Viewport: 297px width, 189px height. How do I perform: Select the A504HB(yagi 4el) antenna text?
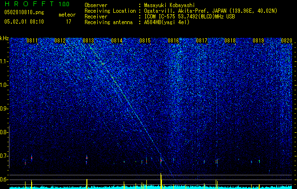tap(167, 22)
